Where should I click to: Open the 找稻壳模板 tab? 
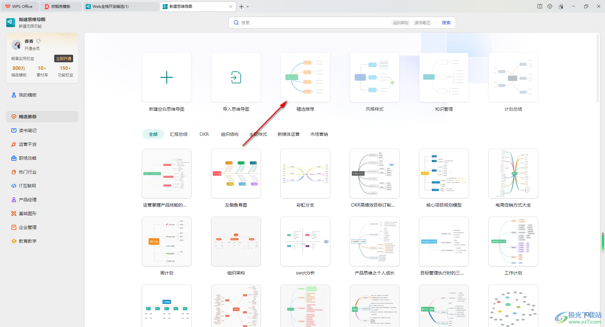(61, 6)
